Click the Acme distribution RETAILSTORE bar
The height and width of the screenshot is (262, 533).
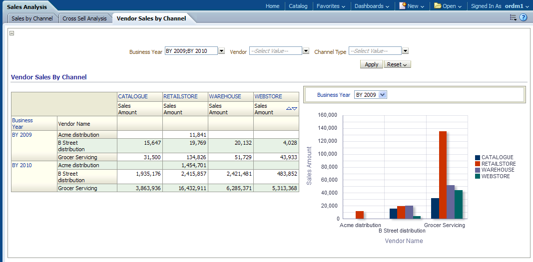pos(360,215)
